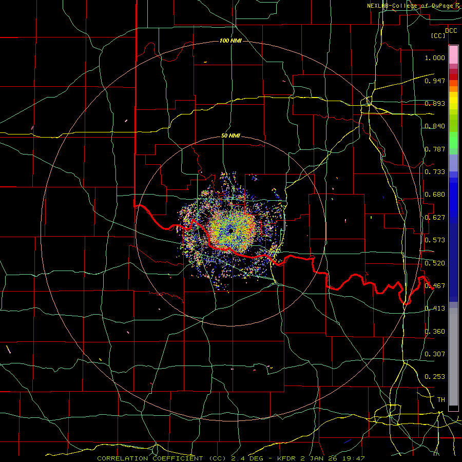Click the 1.000 value on the color scale
The width and height of the screenshot is (462, 462).
point(435,57)
